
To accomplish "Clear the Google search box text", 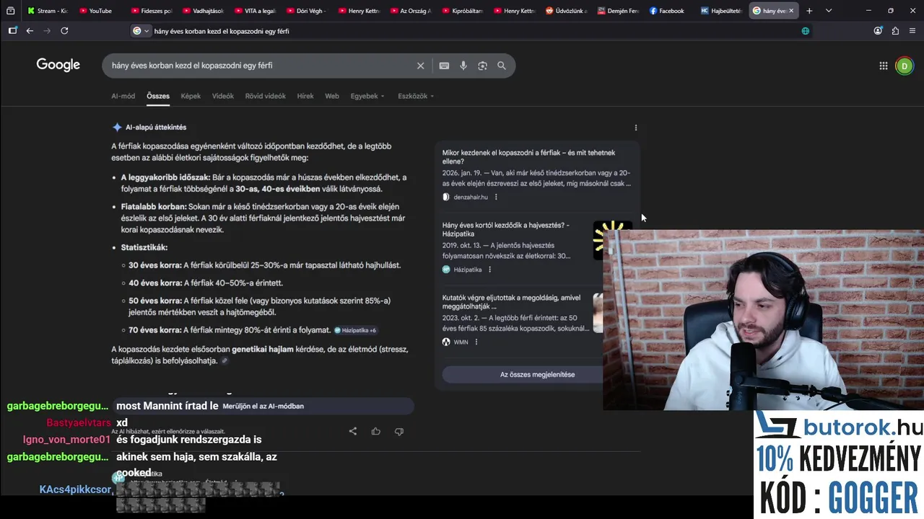I will tap(420, 66).
